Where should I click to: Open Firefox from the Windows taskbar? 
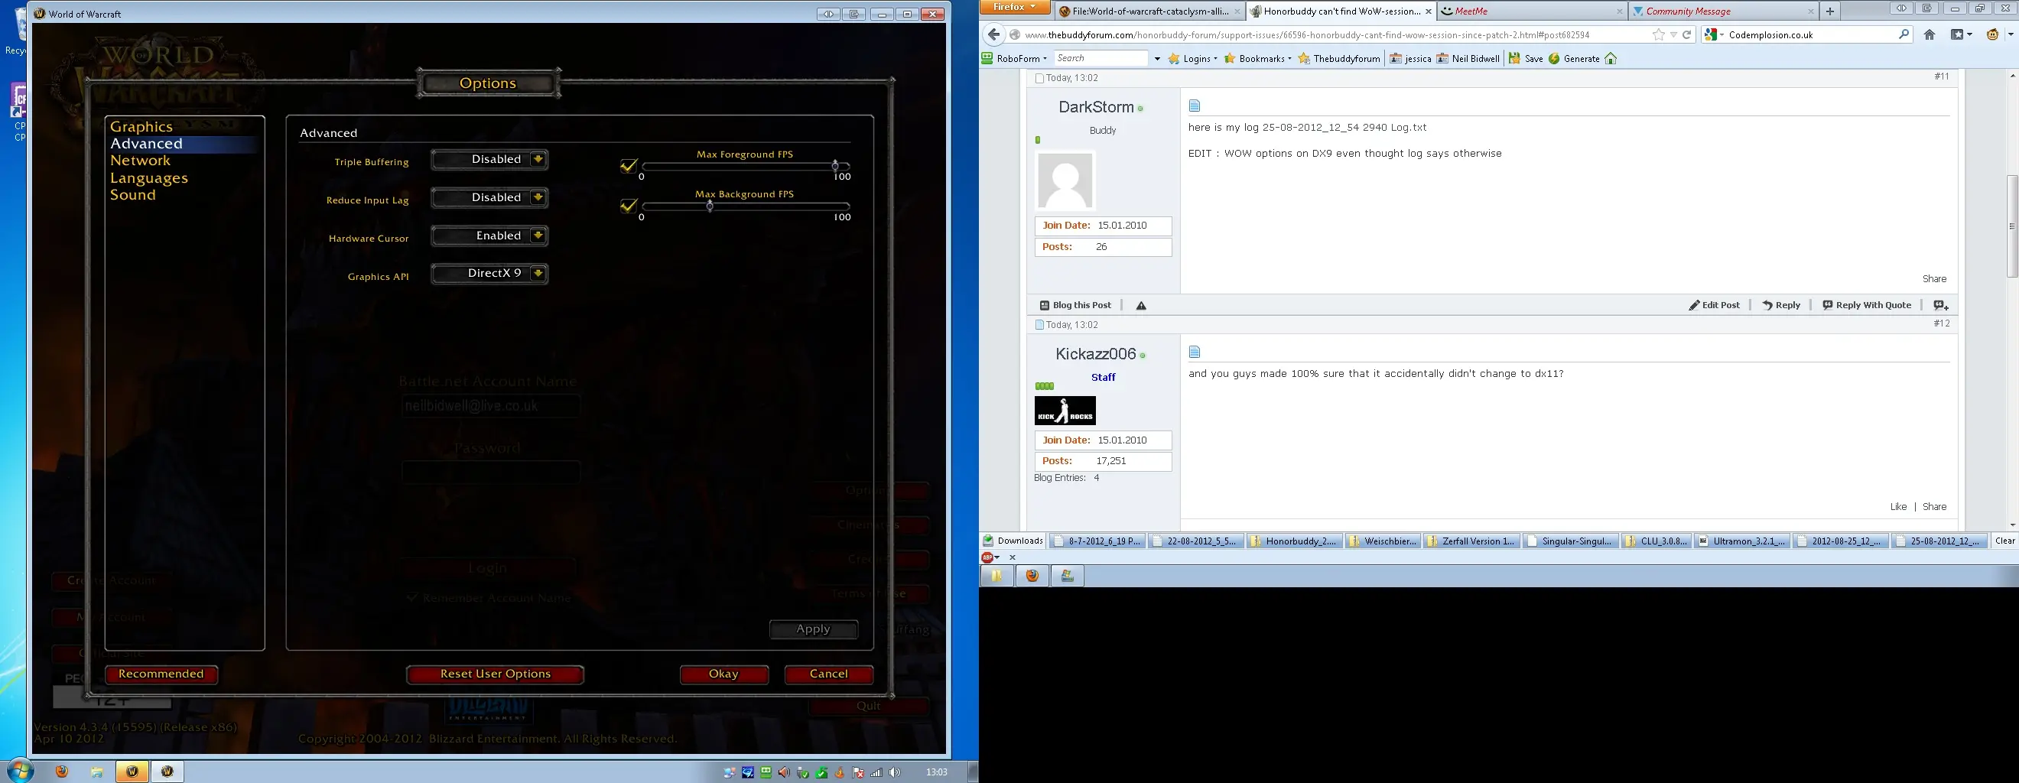[x=62, y=772]
